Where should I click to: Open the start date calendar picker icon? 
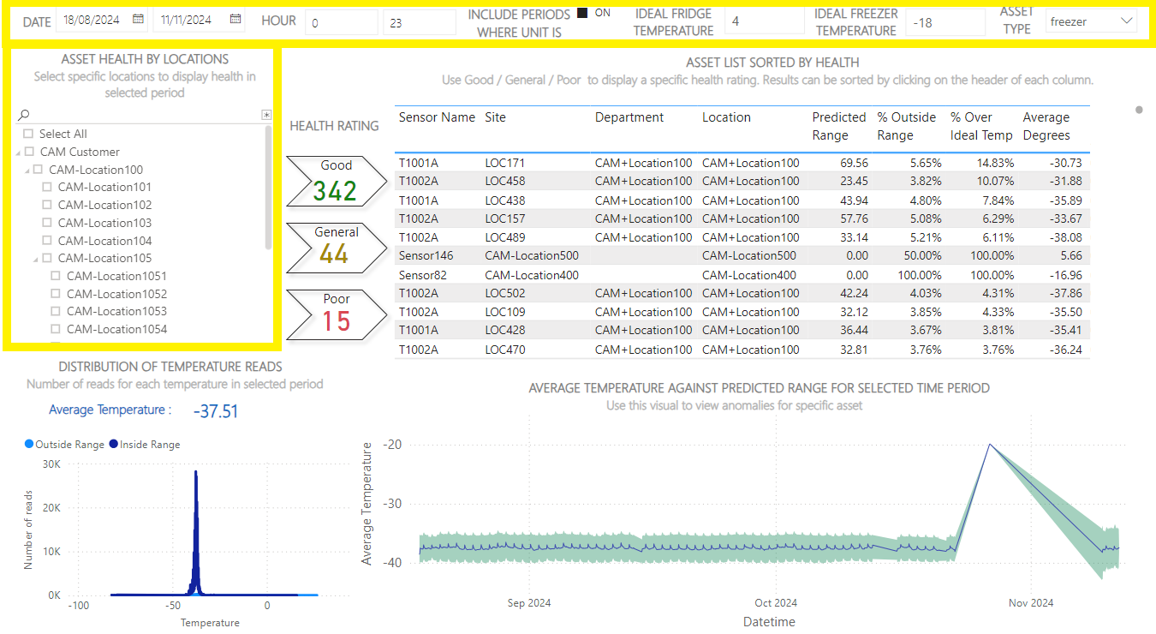point(138,19)
